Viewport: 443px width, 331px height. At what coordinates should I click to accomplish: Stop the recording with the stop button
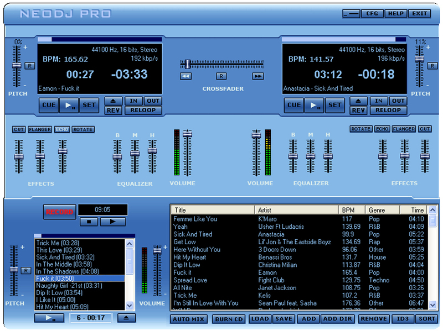tap(89, 222)
